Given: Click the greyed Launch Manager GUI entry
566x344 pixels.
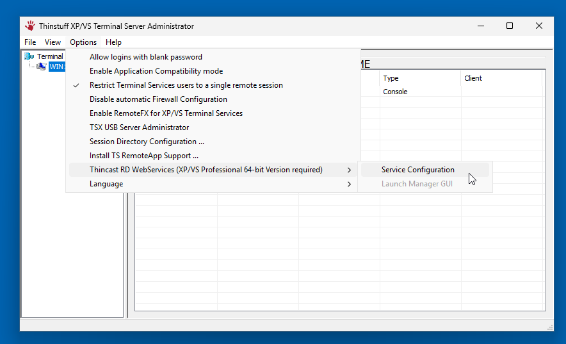Looking at the screenshot, I should pos(425,184).
